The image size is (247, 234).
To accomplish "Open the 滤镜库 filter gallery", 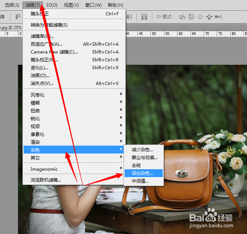I will (74, 36).
